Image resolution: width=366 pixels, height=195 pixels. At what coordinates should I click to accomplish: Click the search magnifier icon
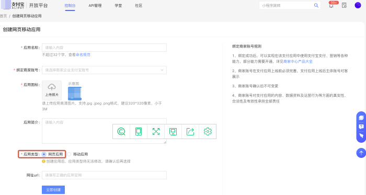pyautogui.click(x=316, y=5)
